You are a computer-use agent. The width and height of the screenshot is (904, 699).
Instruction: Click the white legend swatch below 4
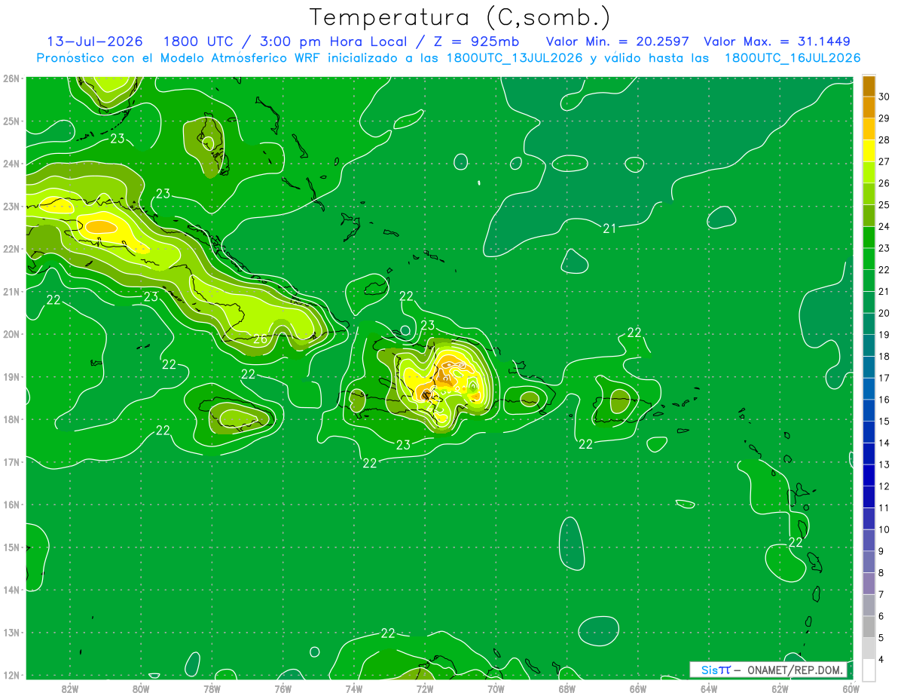pos(869,670)
